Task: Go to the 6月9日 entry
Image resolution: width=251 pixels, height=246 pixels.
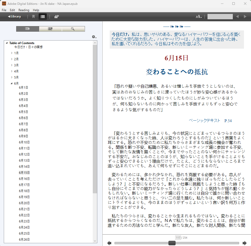Action: click(23, 136)
